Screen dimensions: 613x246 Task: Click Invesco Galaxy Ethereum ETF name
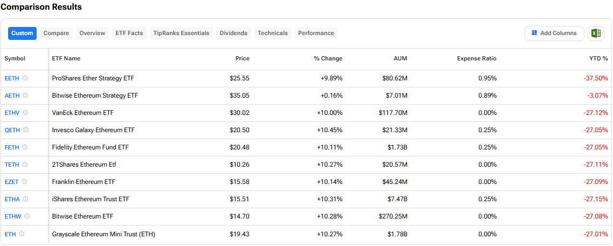(x=94, y=130)
